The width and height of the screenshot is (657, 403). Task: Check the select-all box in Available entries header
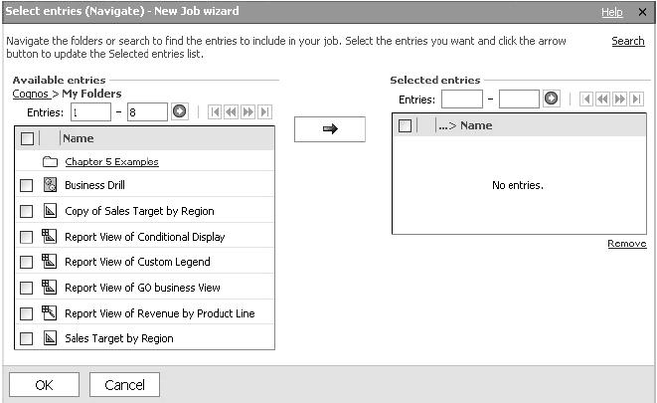27,138
